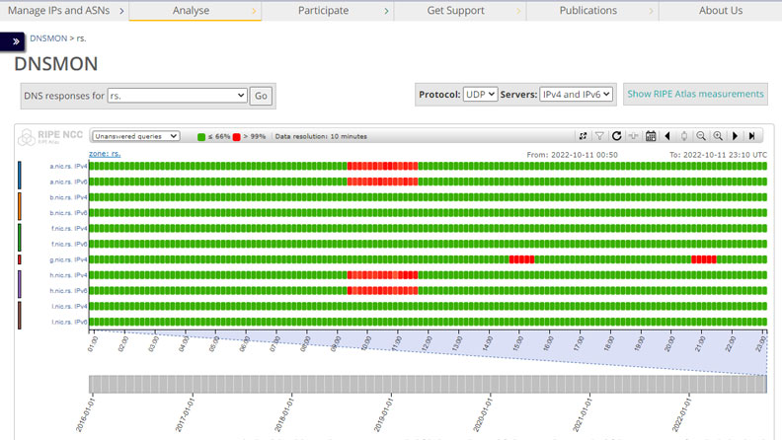The image size is (782, 440).
Task: Click the fullscreen expand icon in chart toolbar
Action: 583,136
